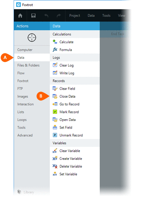Select the Computer actions category

[32, 50]
